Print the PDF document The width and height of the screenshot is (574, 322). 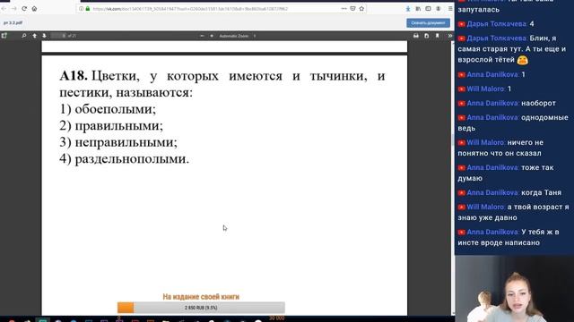[416, 36]
